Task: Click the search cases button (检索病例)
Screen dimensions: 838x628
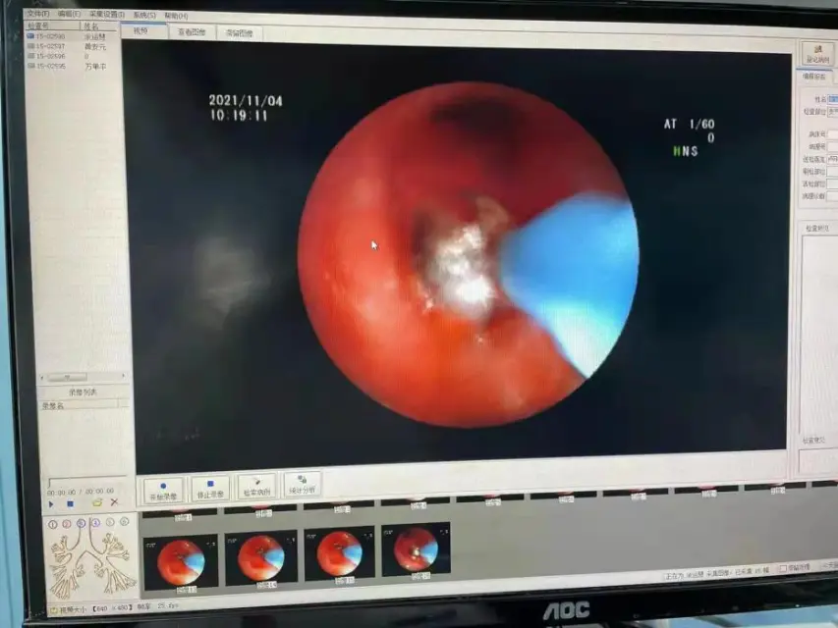Action: click(256, 487)
